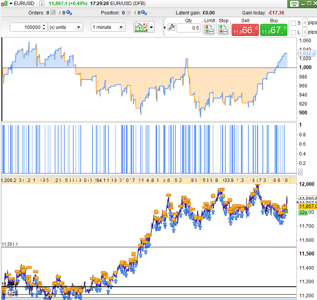This screenshot has width=317, height=300.
Task: Click the red Sell 11,866.6 button
Action: pyautogui.click(x=245, y=30)
